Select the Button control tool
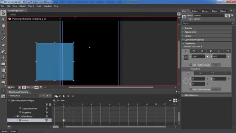The image size is (236, 133). 3,83
